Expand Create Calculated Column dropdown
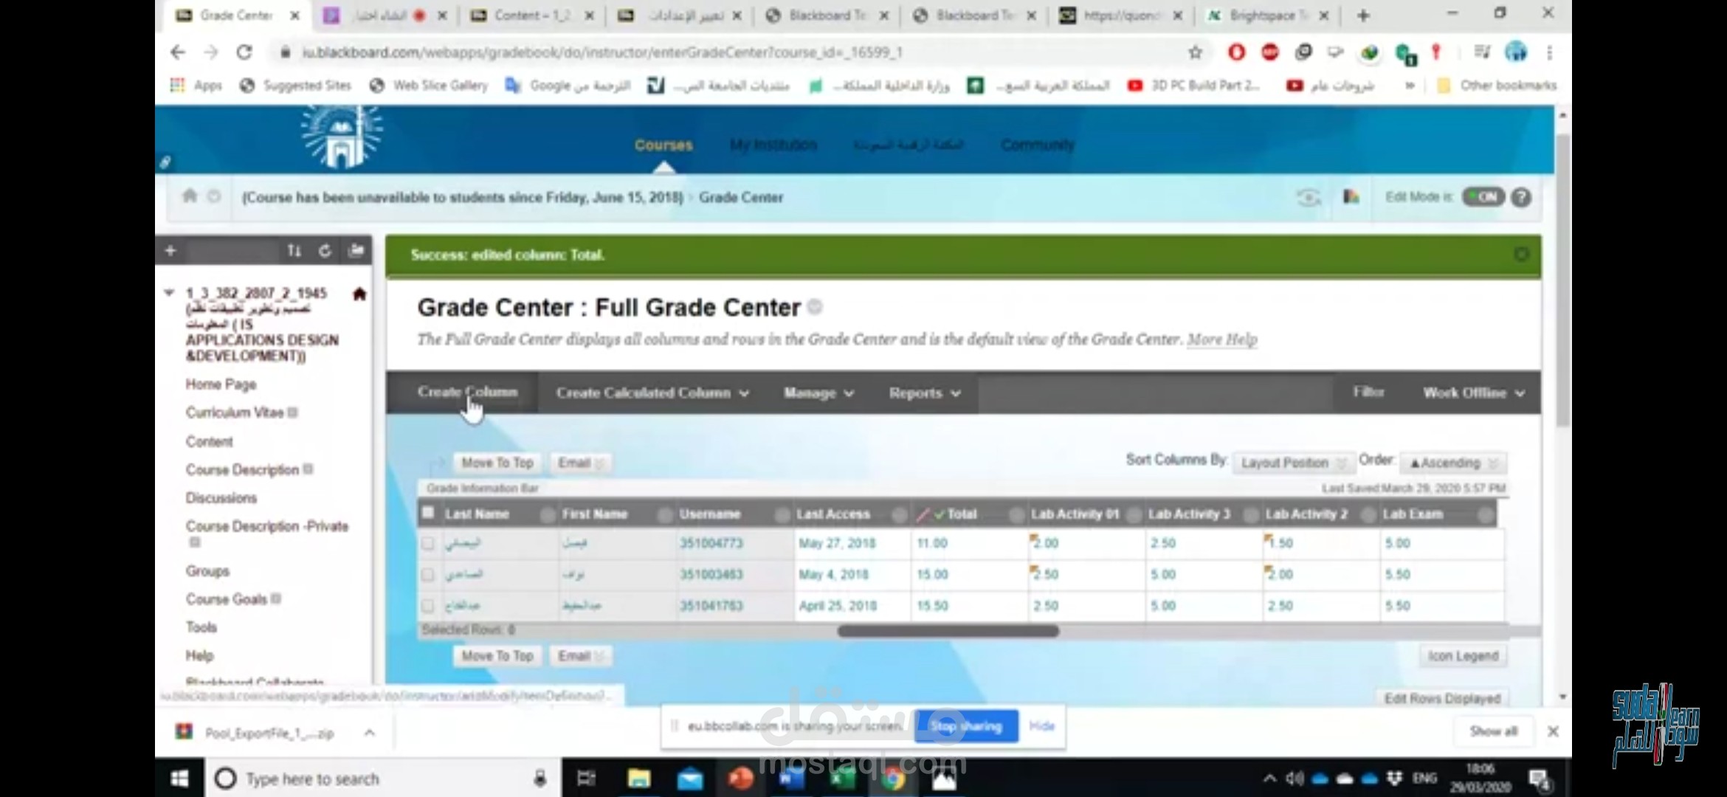1727x797 pixels. pos(652,393)
